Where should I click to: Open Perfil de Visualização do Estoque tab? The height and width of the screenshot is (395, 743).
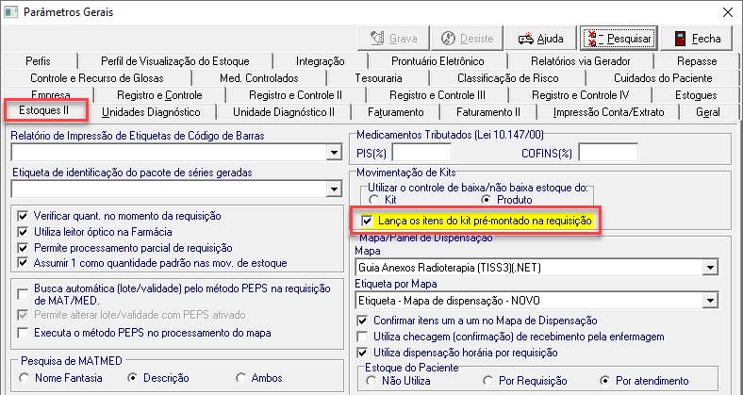tap(174, 61)
